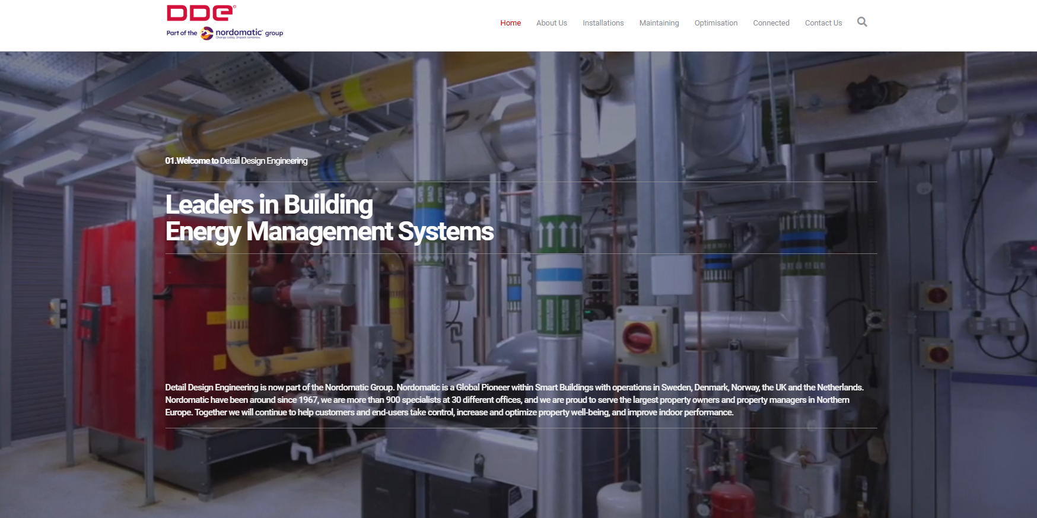Click the Nordomatic swirl logo emblem
The height and width of the screenshot is (518, 1037).
tap(207, 33)
